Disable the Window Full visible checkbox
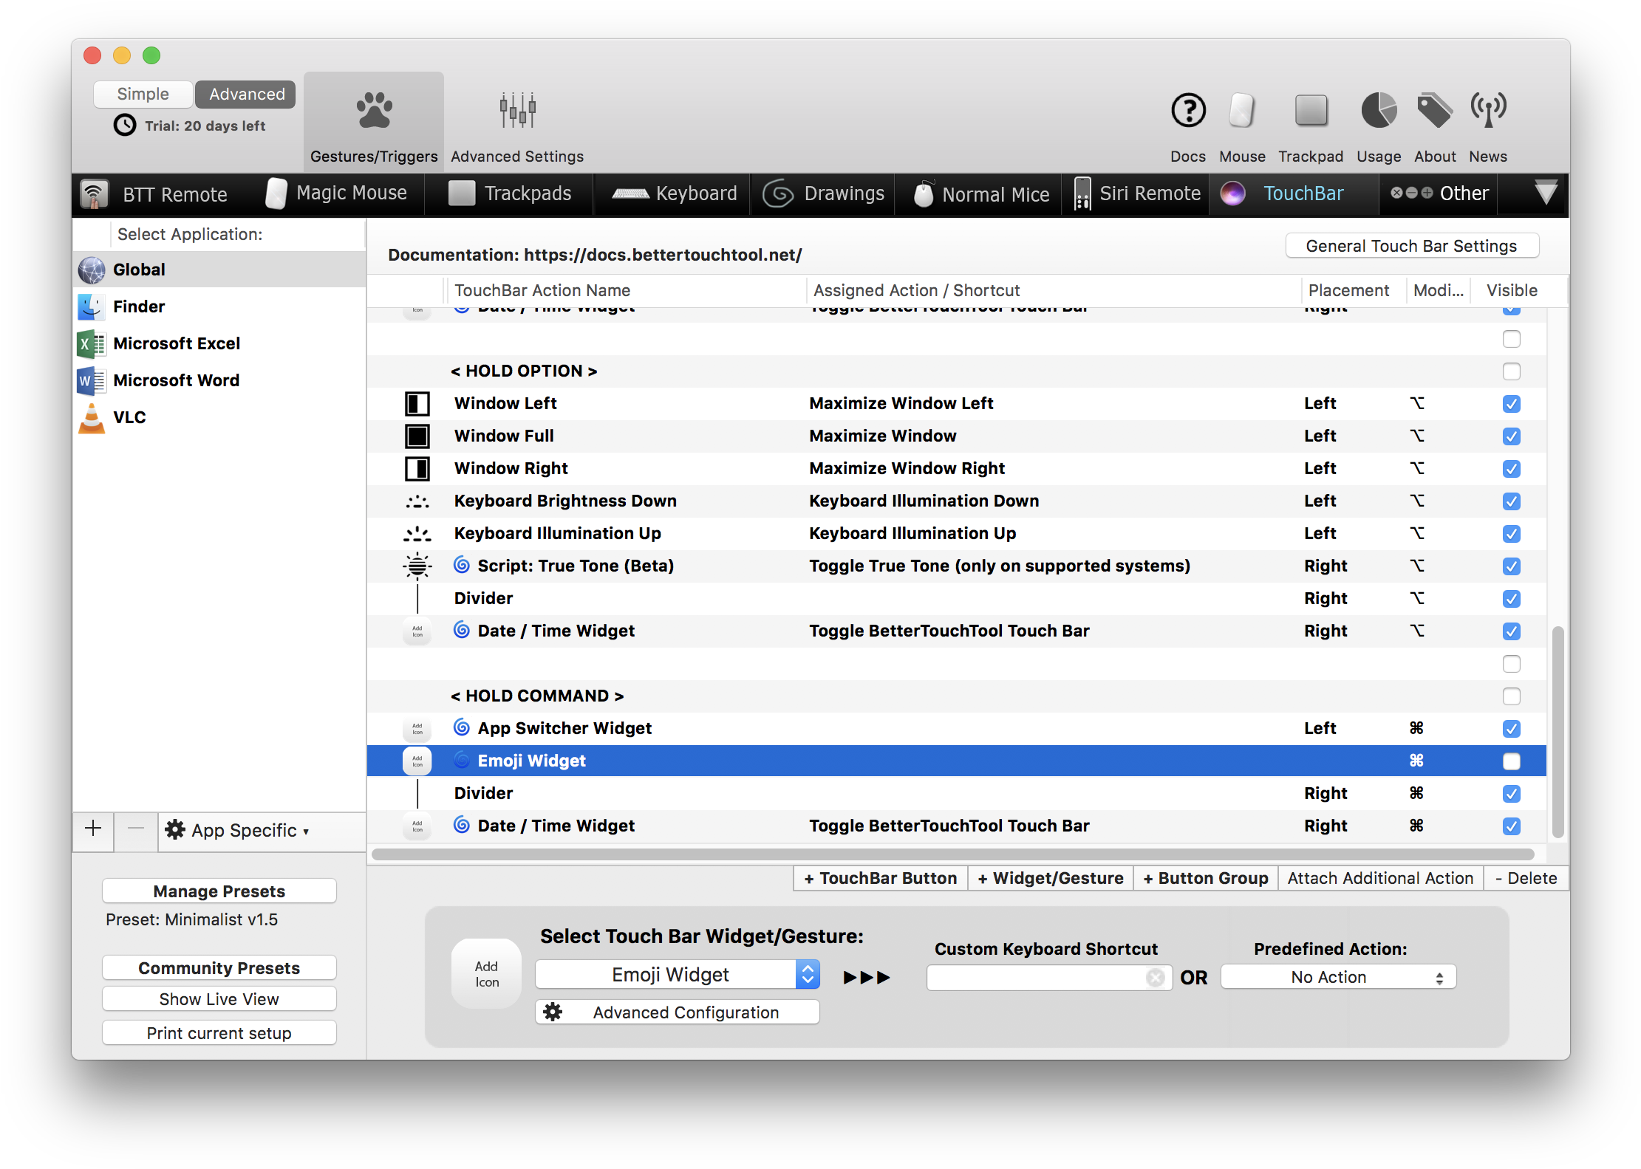Screen dimensions: 1641x1169 pos(1511,436)
